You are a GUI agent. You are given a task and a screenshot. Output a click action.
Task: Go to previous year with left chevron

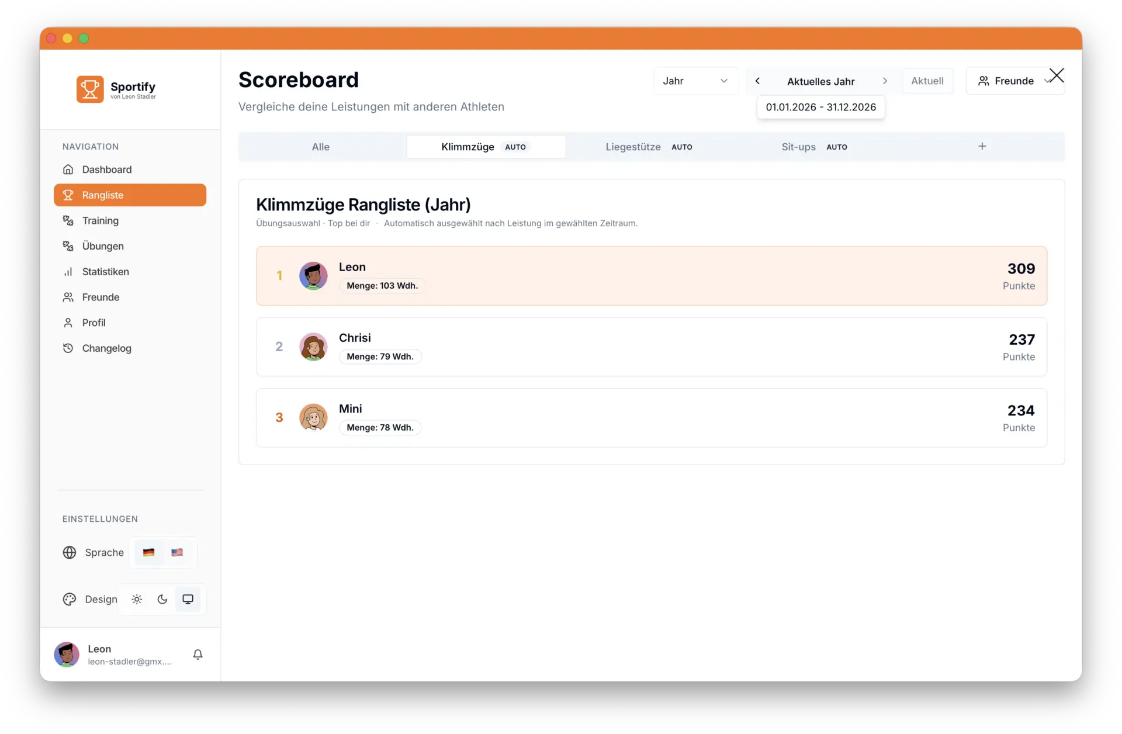click(x=757, y=81)
